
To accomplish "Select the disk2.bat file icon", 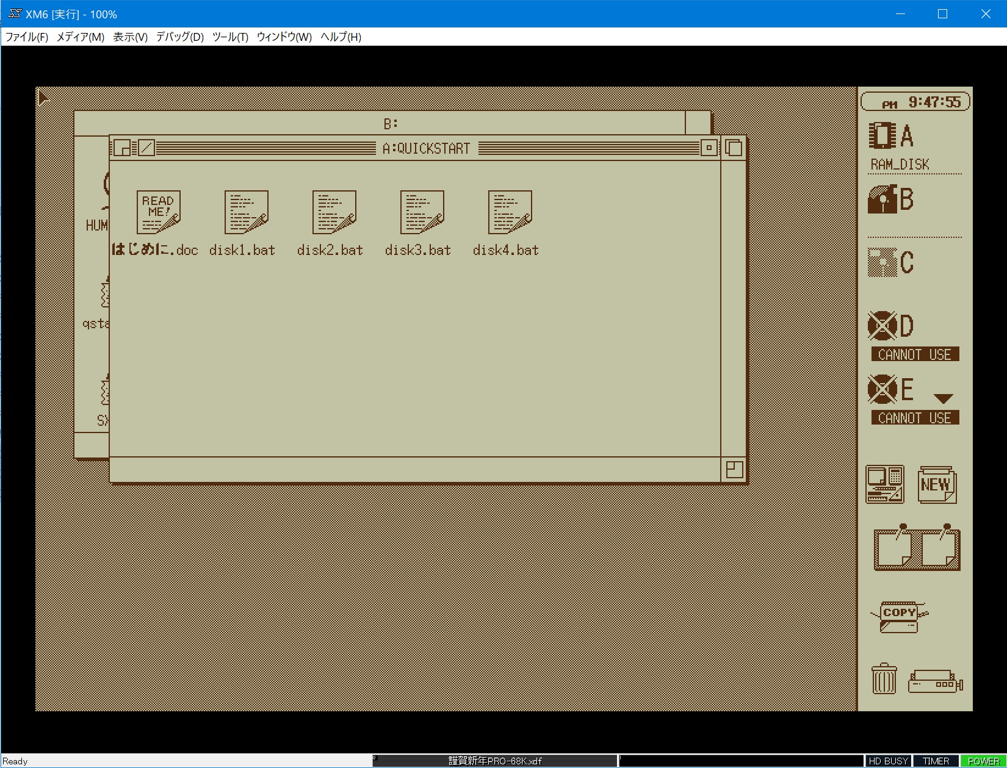I will [334, 212].
